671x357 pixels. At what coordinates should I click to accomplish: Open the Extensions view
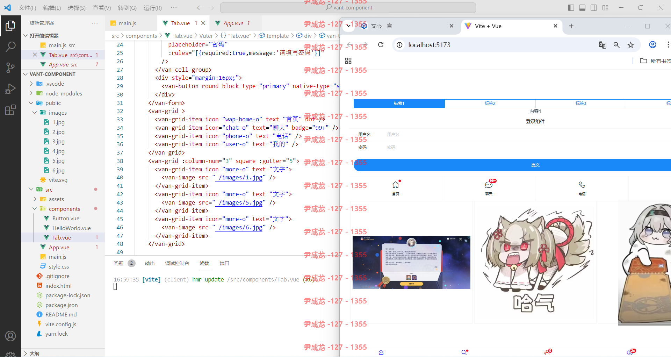[10, 110]
